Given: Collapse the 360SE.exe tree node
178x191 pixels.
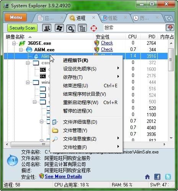Looking at the screenshot, I should coord(14,43).
